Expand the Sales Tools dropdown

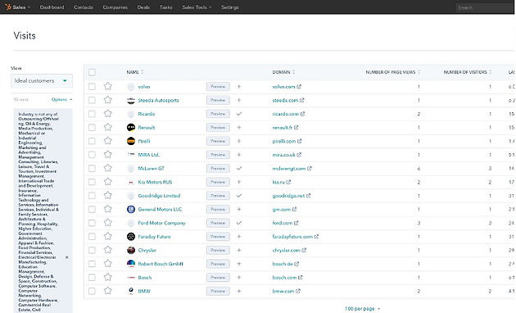click(x=197, y=7)
